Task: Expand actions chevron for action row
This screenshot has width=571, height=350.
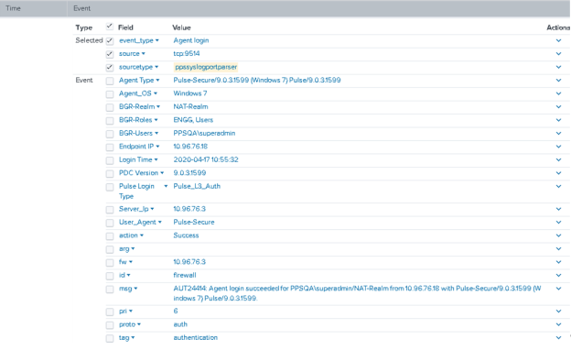Action: coord(558,235)
